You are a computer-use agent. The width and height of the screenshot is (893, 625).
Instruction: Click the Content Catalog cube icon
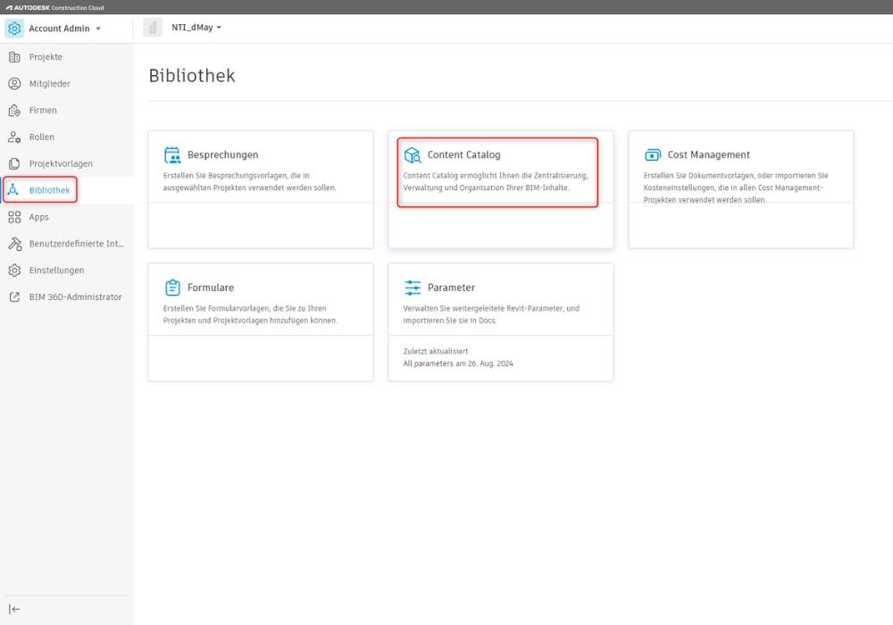point(413,155)
